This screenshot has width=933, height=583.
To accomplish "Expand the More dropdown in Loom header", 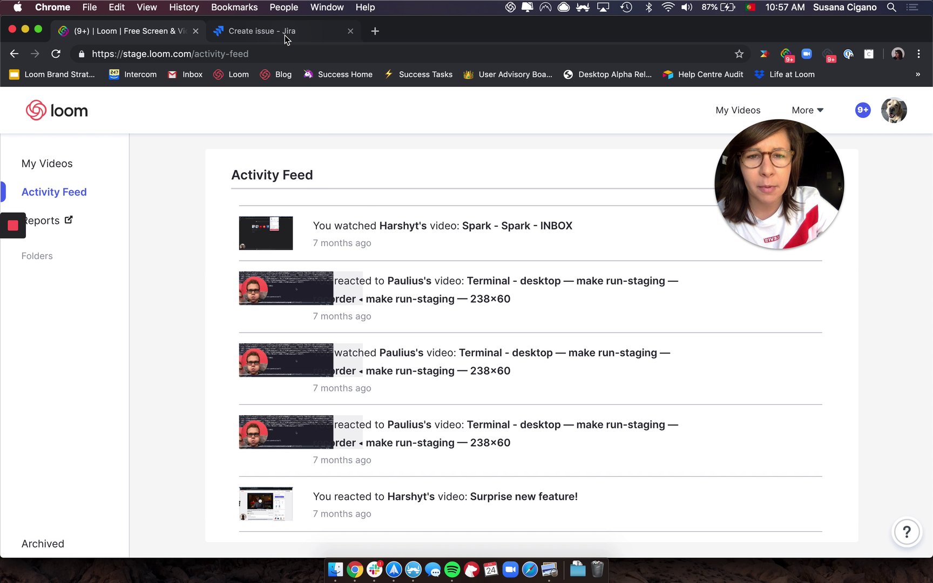I will tap(807, 110).
